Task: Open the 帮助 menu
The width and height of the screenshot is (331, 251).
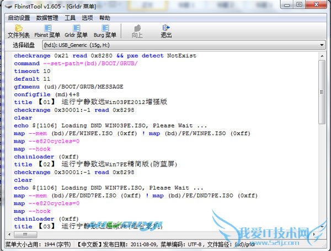Action: point(105,18)
